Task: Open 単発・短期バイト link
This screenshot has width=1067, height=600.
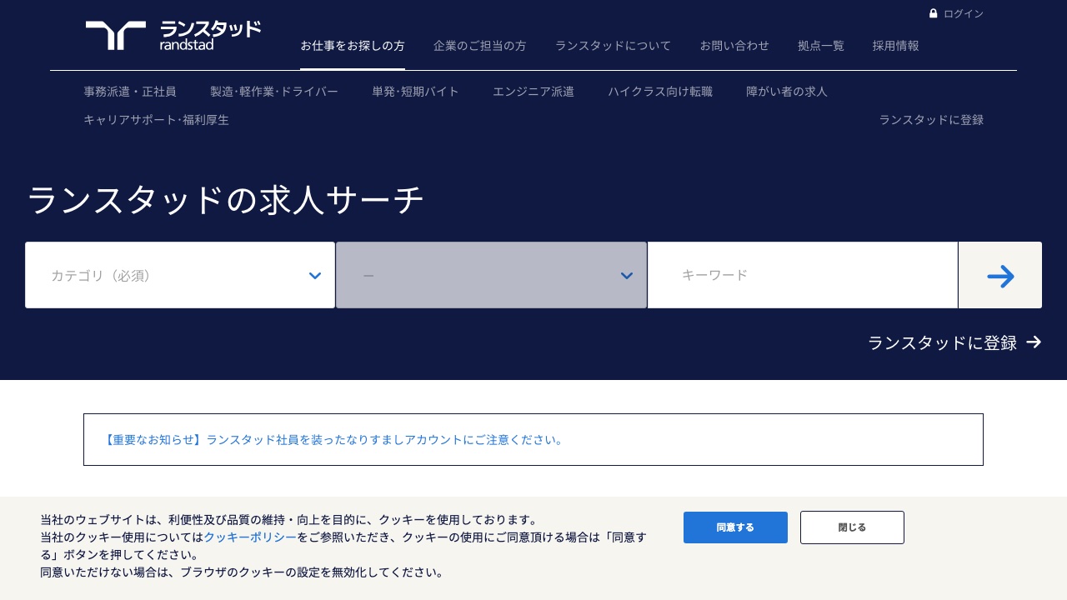Action: 415,92
